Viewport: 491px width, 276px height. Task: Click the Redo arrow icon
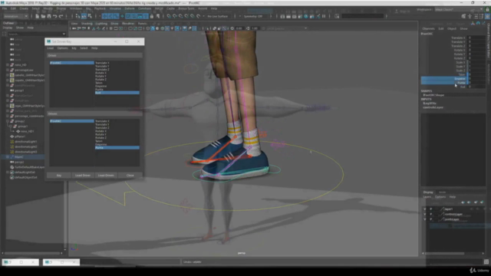click(61, 16)
